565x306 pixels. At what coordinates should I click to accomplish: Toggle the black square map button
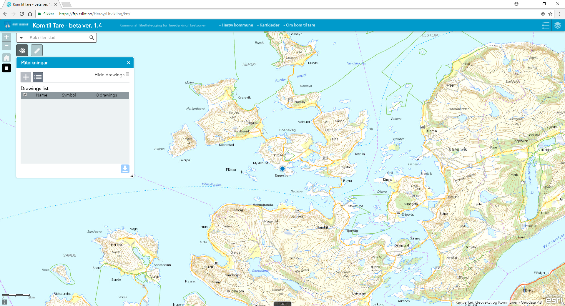(x=6, y=68)
